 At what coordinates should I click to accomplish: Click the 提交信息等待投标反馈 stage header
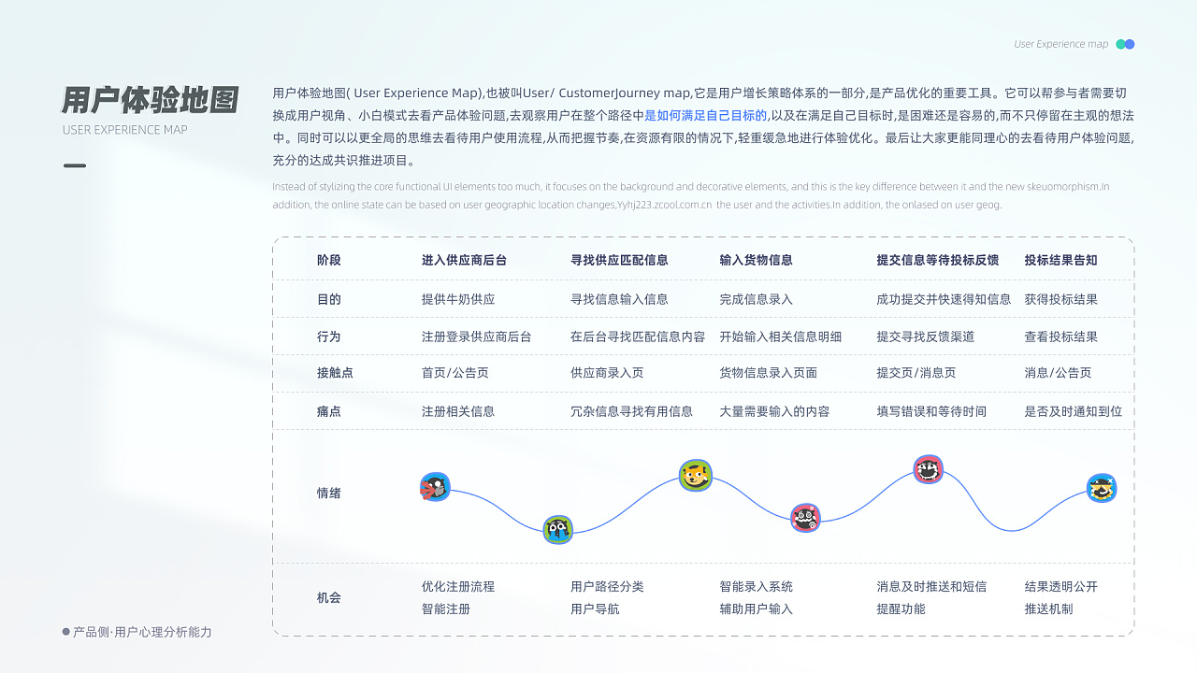coord(938,261)
